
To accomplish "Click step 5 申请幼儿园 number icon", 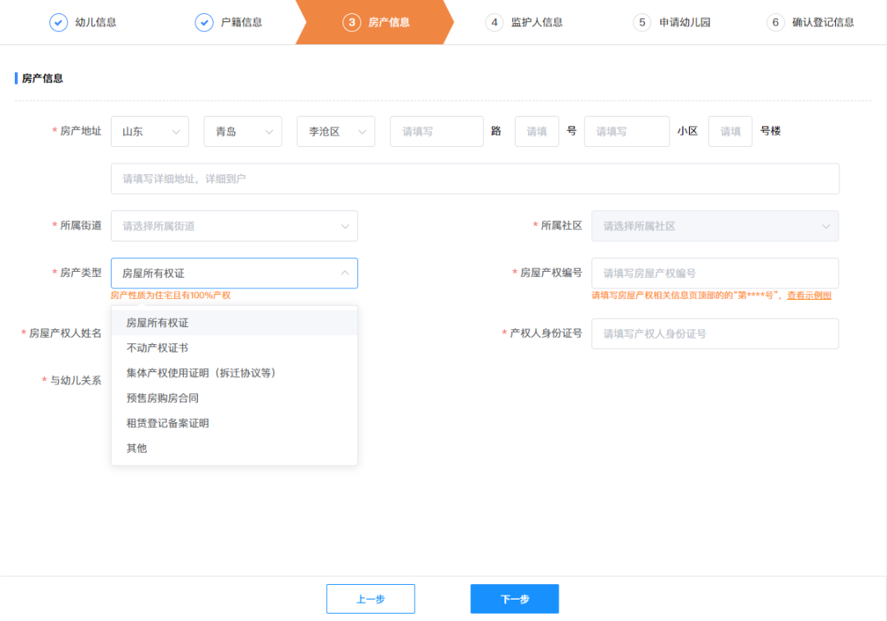I will pyautogui.click(x=642, y=22).
